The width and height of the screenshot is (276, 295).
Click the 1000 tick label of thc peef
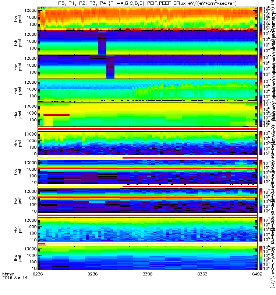coord(32,65)
